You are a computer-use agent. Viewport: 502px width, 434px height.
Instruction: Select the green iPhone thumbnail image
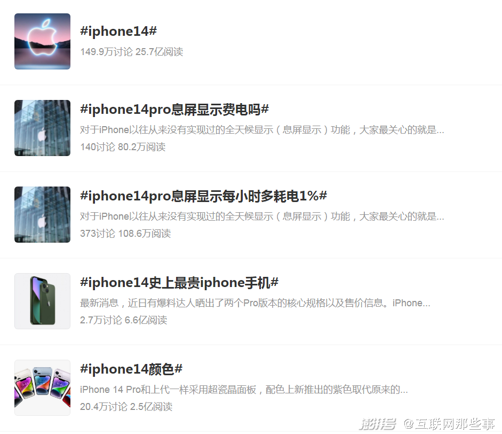[x=42, y=301]
